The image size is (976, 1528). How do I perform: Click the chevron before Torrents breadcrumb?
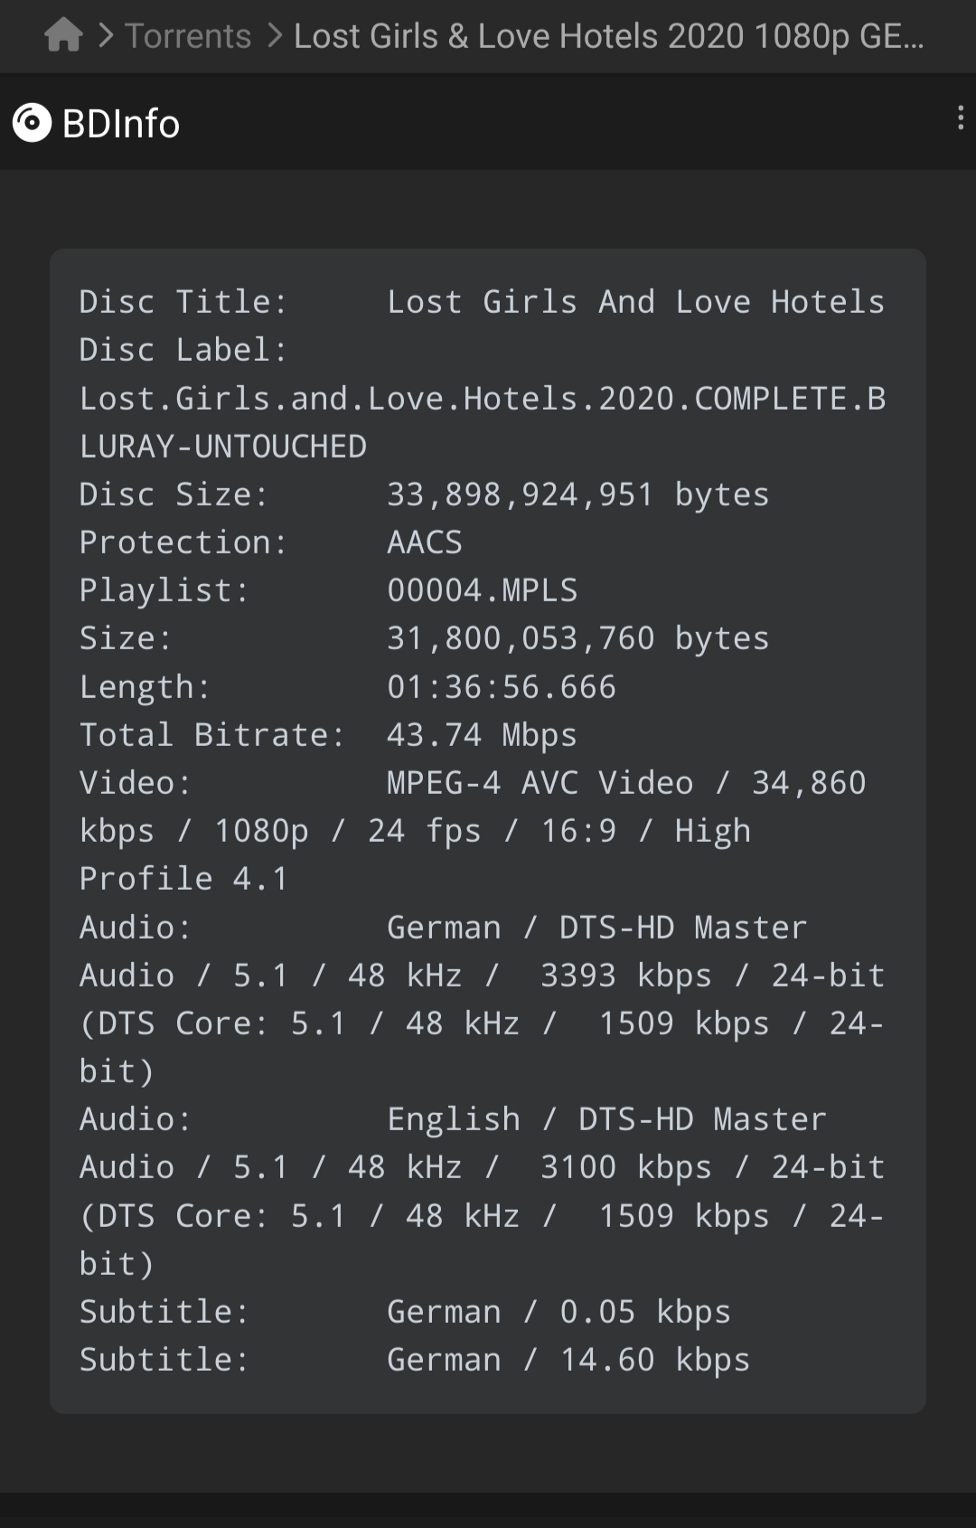tap(106, 36)
